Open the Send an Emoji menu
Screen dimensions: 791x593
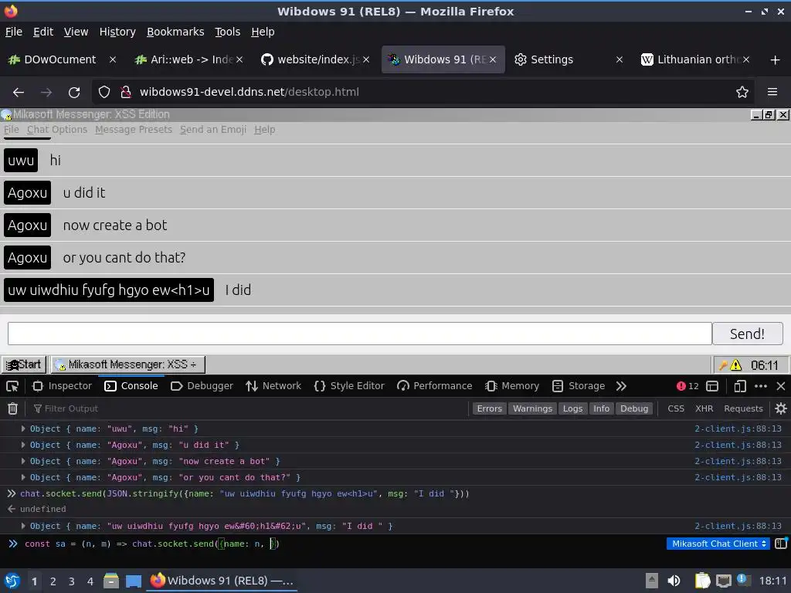[213, 130]
